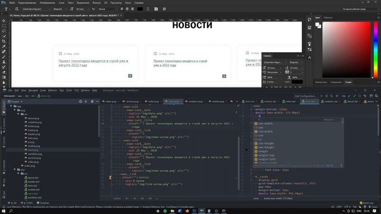Screen dimensions: 381x214
Task: Collapse the pug folder in Project tree
Action: coord(14,110)
